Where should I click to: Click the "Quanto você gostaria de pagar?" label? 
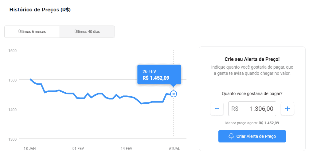[252, 94]
